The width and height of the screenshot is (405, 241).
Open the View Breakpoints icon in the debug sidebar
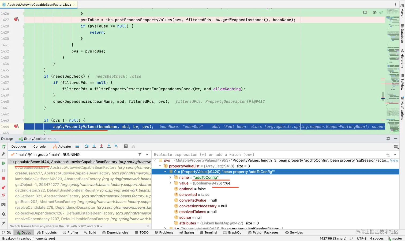click(3, 188)
